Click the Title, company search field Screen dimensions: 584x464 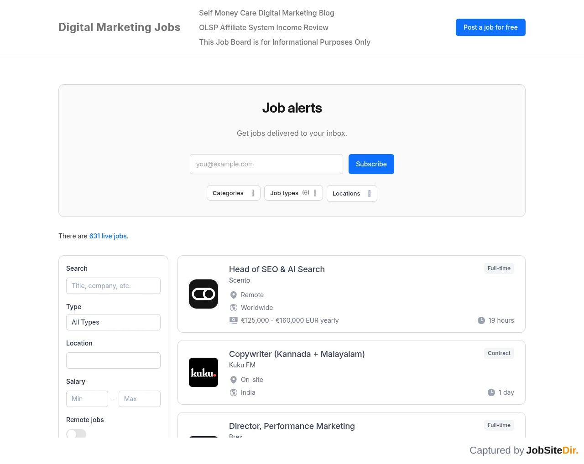pyautogui.click(x=113, y=286)
